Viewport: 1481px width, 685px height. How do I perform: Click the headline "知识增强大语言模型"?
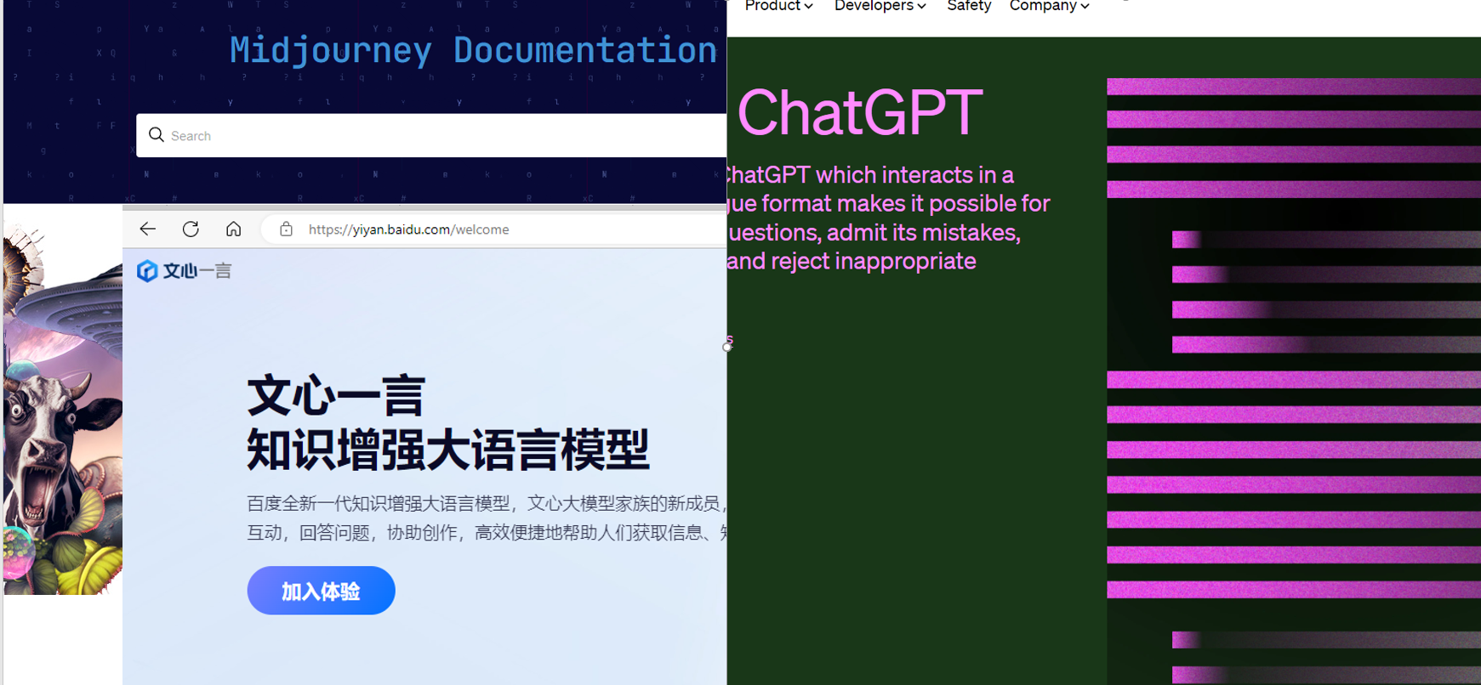click(447, 450)
